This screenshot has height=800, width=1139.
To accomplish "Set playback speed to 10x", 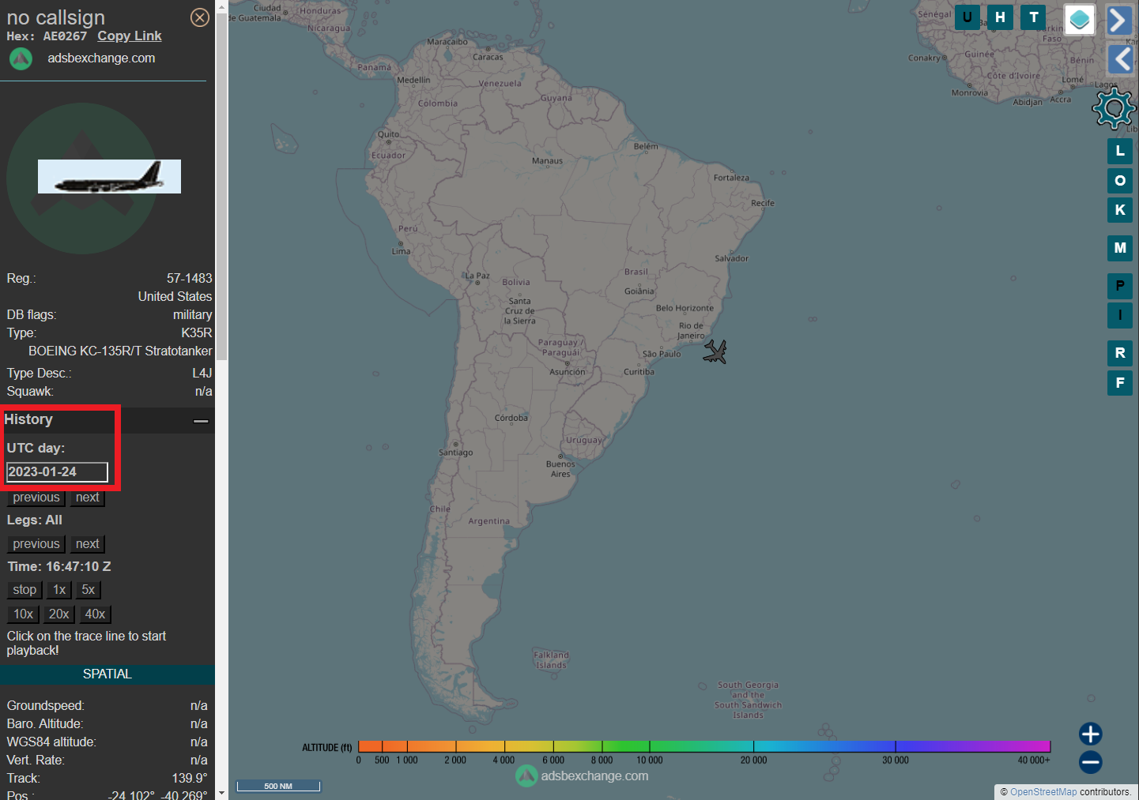I will 24,614.
